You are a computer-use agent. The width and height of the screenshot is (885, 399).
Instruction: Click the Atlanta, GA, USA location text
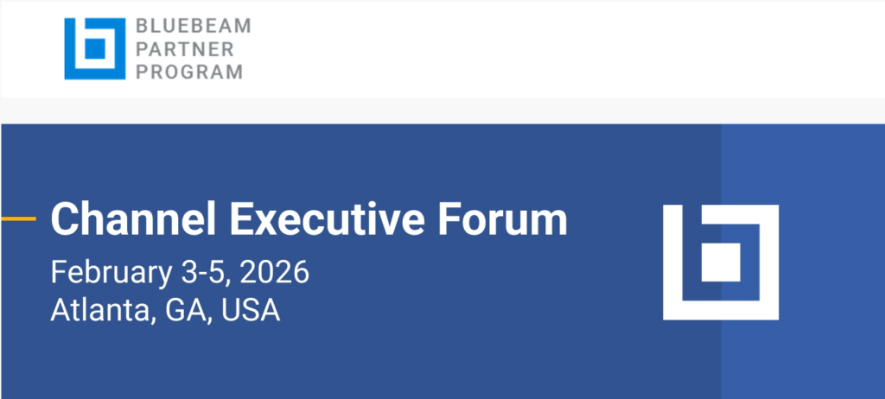click(x=165, y=309)
